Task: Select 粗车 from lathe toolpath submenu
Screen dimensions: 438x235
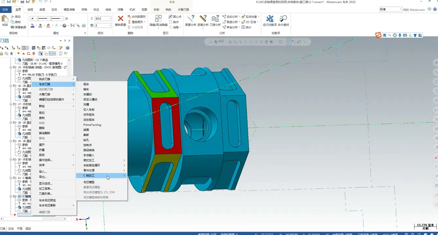Action: [86, 84]
